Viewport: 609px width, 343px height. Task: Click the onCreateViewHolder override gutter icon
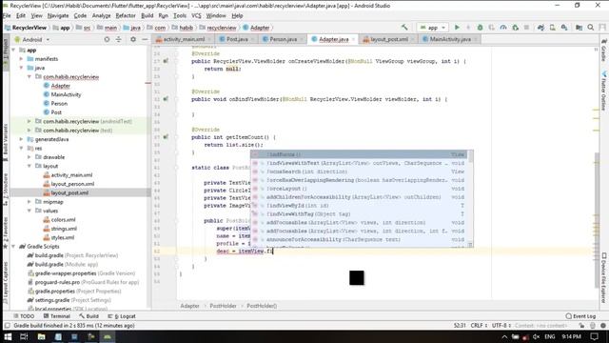tap(166, 61)
